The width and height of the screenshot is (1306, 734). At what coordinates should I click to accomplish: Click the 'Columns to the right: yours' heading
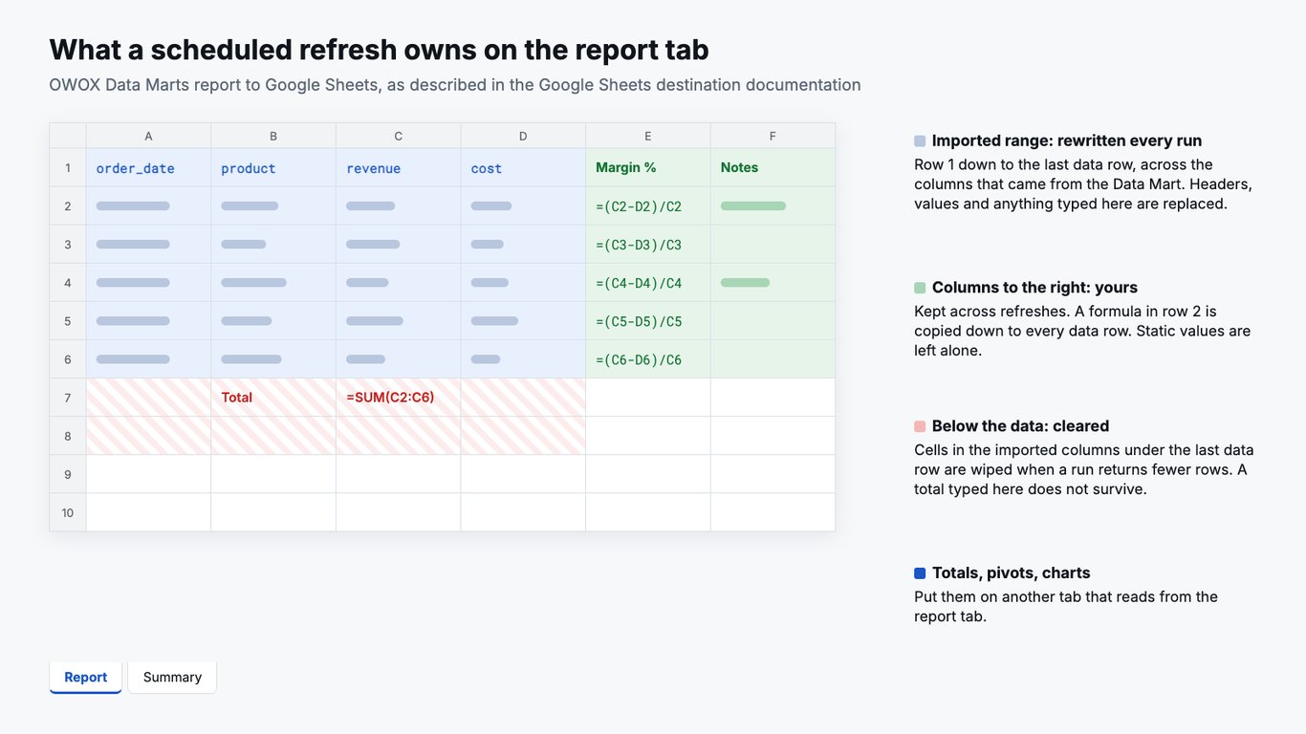pyautogui.click(x=1034, y=288)
